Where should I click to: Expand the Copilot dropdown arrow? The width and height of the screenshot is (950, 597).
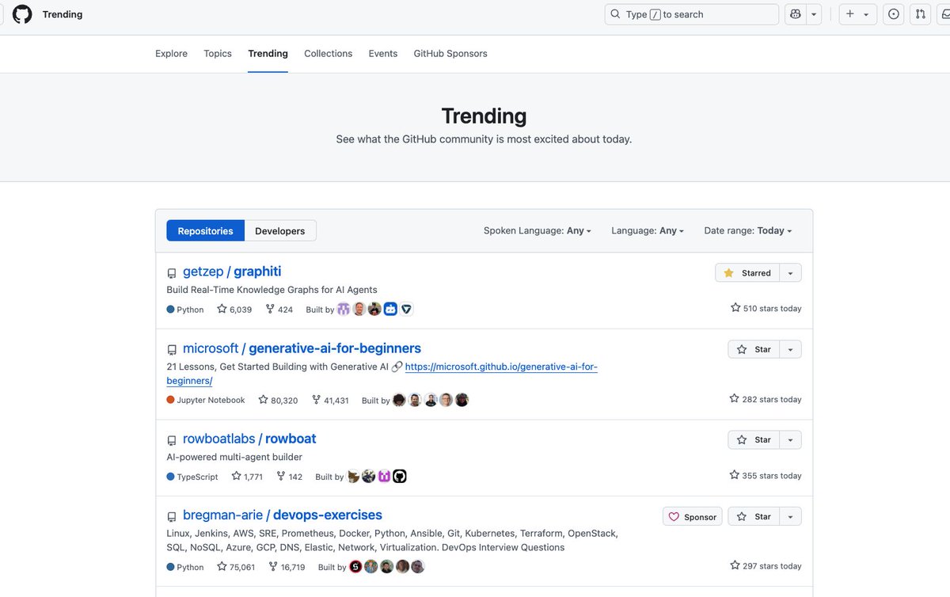pos(814,14)
